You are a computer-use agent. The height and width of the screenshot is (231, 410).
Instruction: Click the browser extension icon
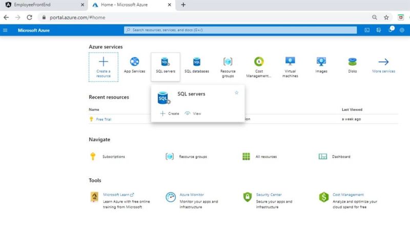point(401,17)
